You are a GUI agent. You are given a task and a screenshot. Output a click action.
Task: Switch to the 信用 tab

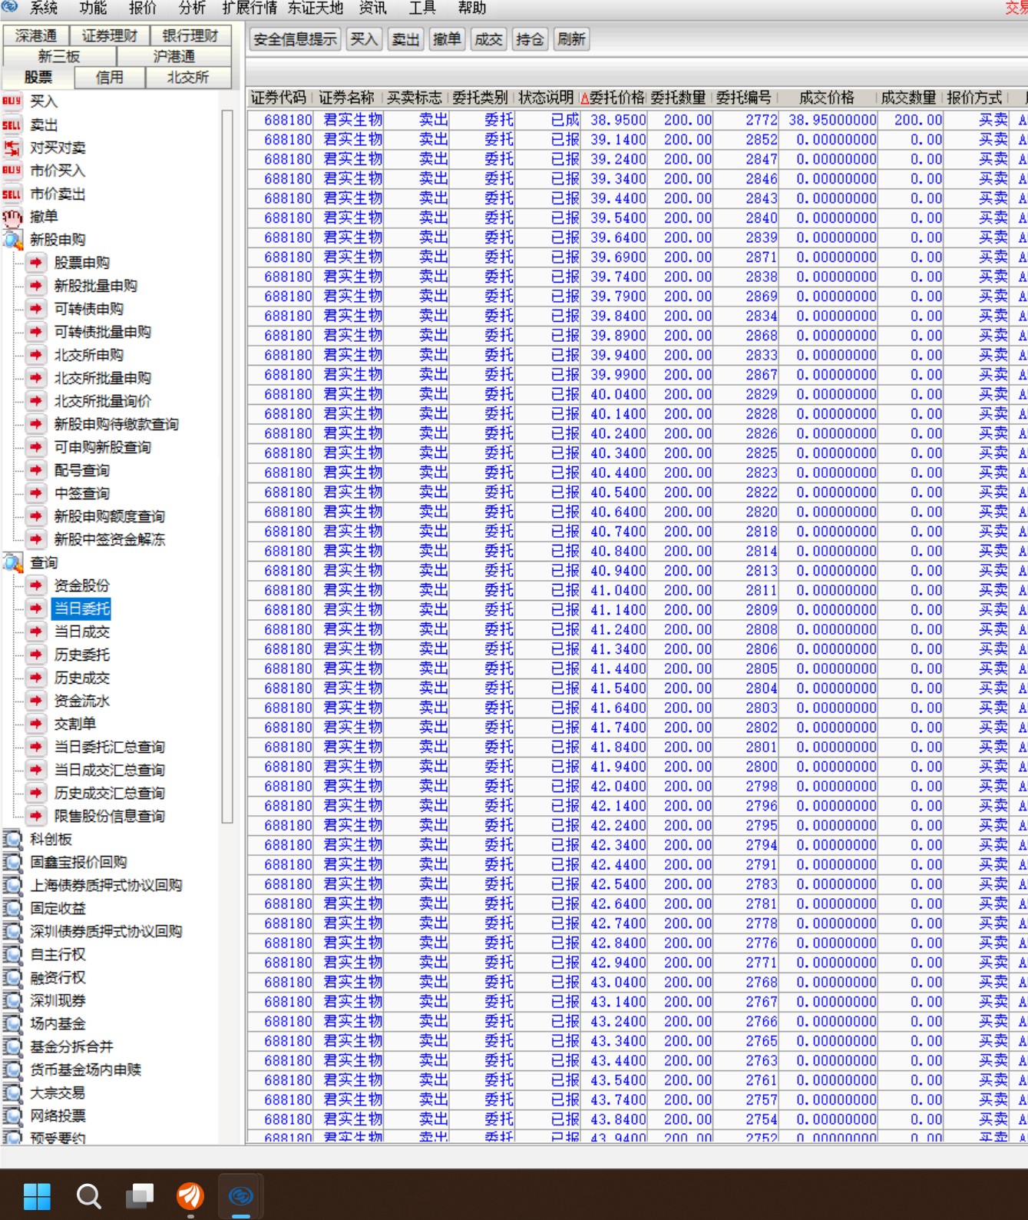click(x=110, y=77)
